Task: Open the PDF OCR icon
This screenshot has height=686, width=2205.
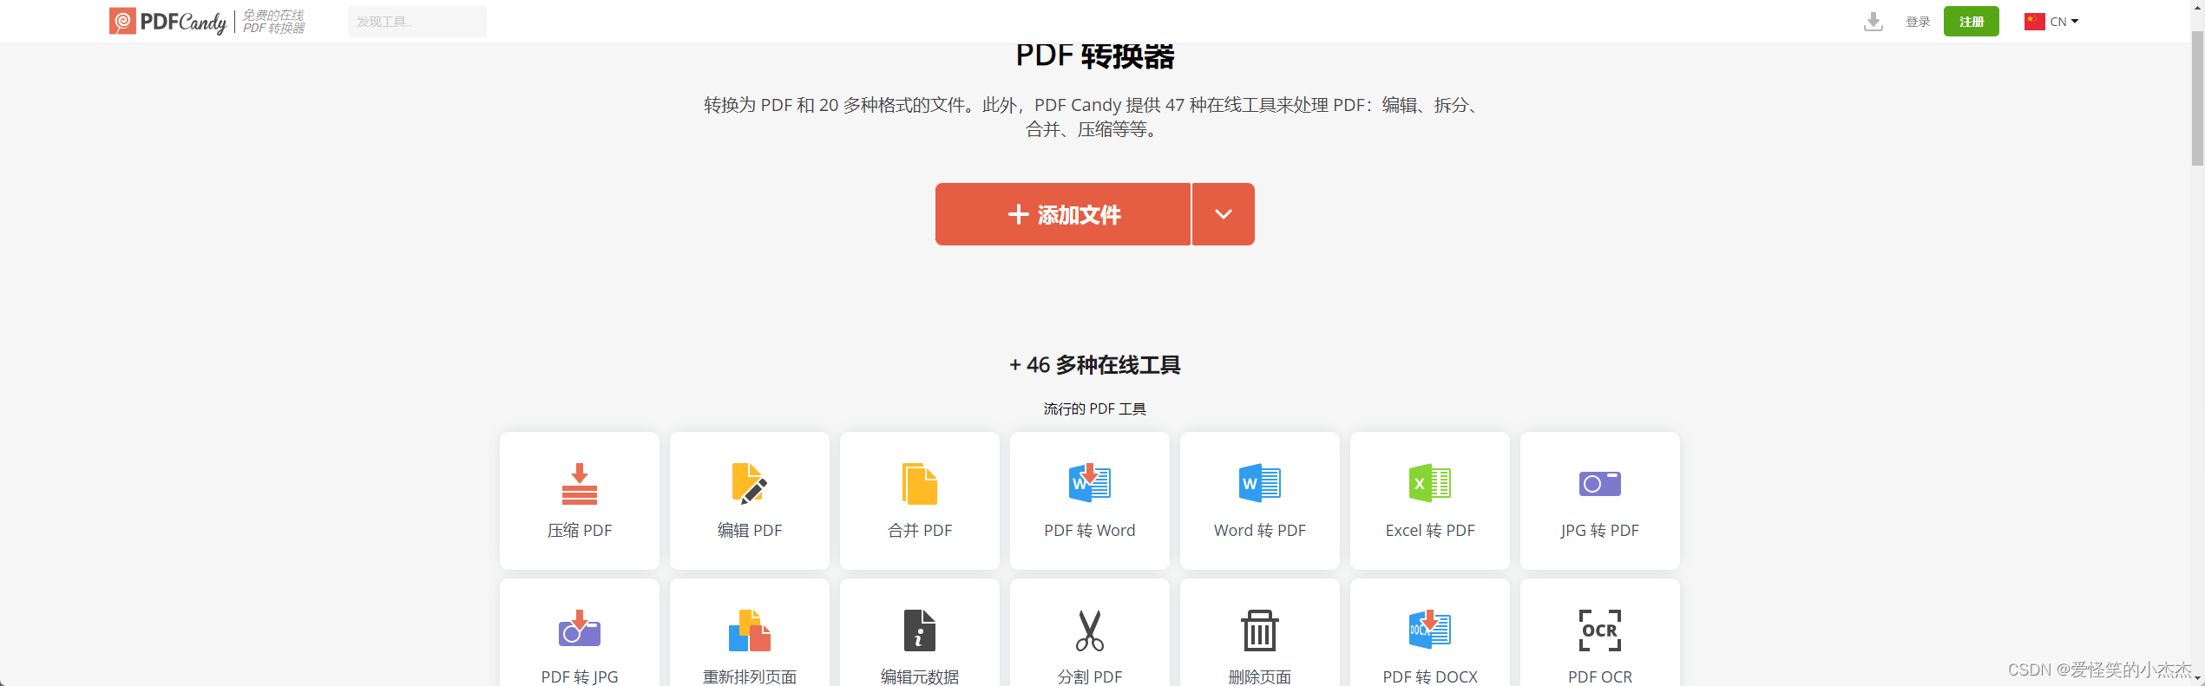Action: [1600, 630]
